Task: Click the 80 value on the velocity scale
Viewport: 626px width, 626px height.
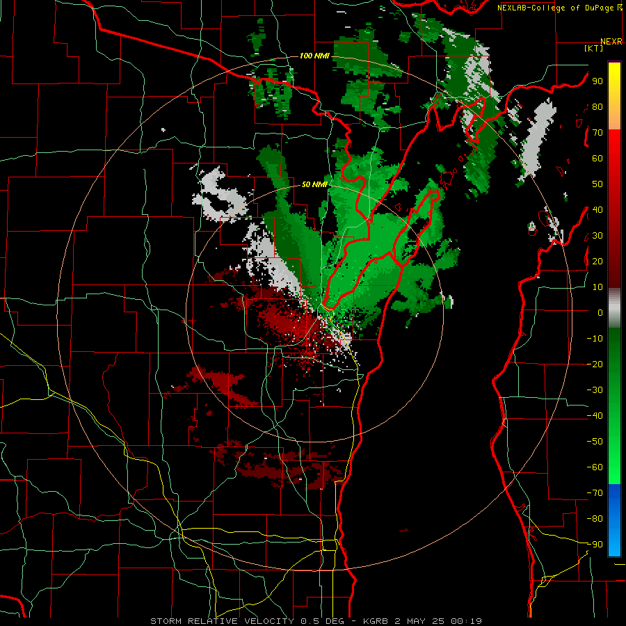Action: [597, 107]
